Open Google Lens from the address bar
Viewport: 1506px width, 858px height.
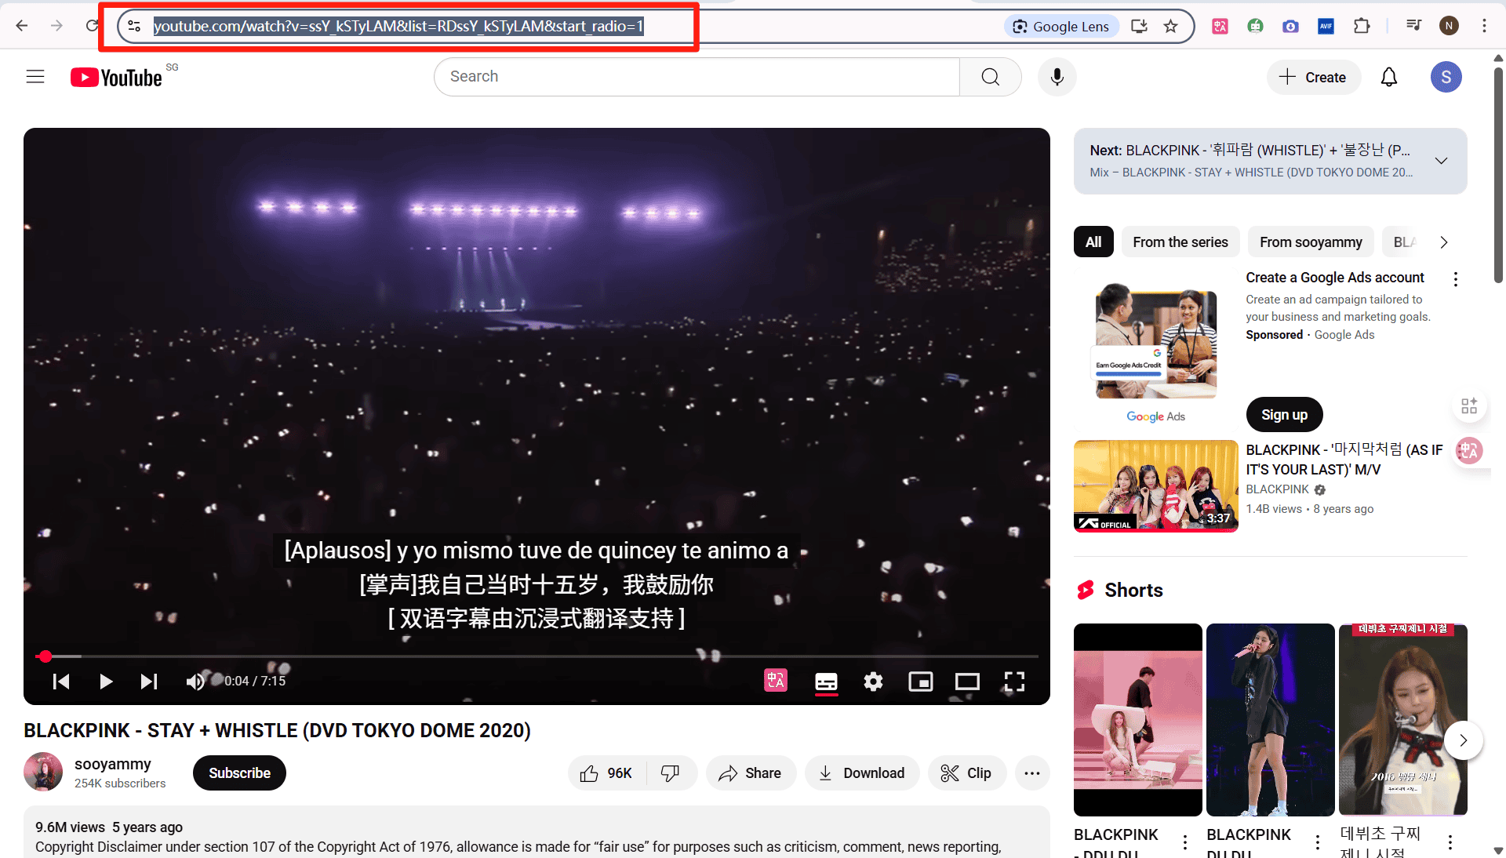click(x=1063, y=26)
